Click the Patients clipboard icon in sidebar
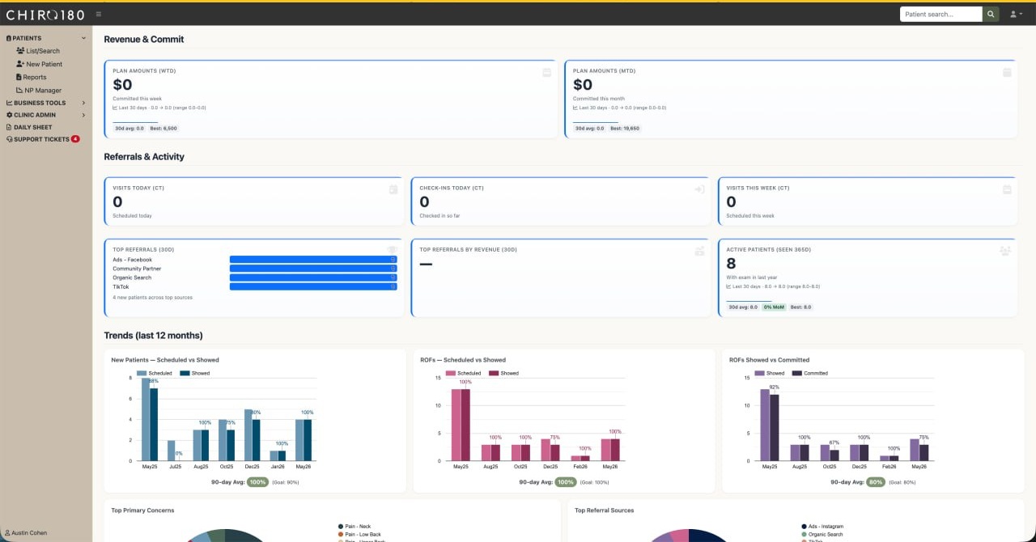 [9, 38]
